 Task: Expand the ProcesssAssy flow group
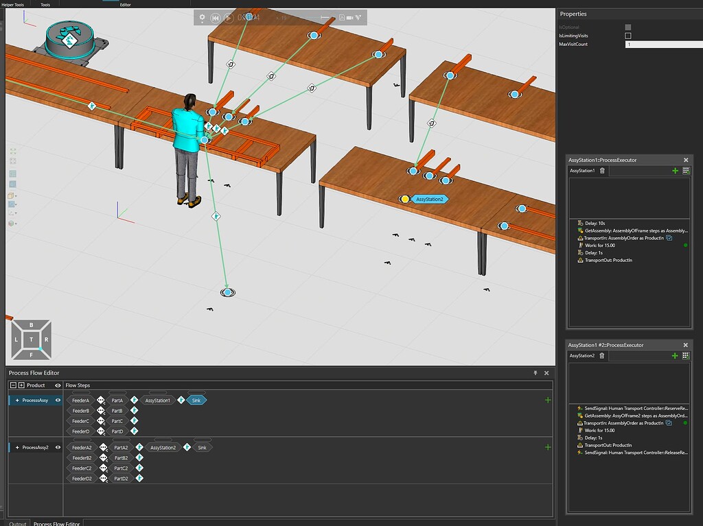coord(16,400)
